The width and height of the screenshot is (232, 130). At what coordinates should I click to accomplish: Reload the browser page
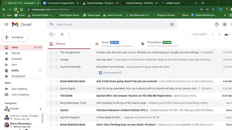click(16, 9)
